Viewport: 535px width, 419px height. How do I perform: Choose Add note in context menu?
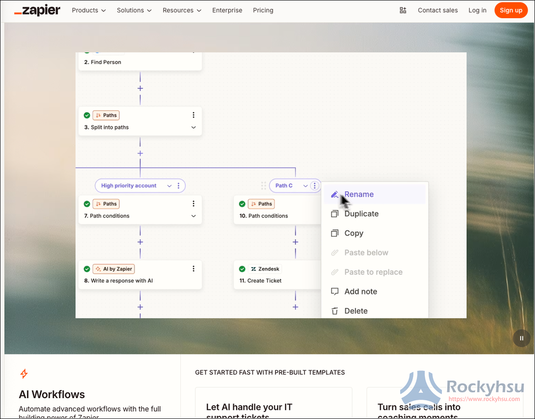point(374,291)
